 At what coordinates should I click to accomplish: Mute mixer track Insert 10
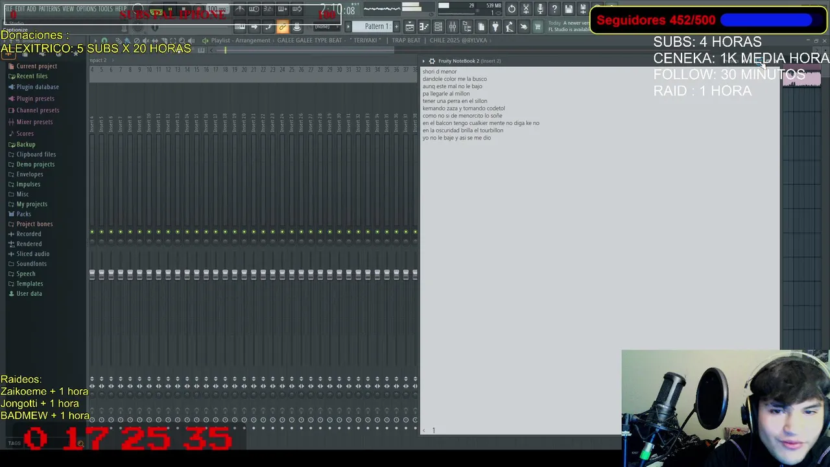click(149, 232)
